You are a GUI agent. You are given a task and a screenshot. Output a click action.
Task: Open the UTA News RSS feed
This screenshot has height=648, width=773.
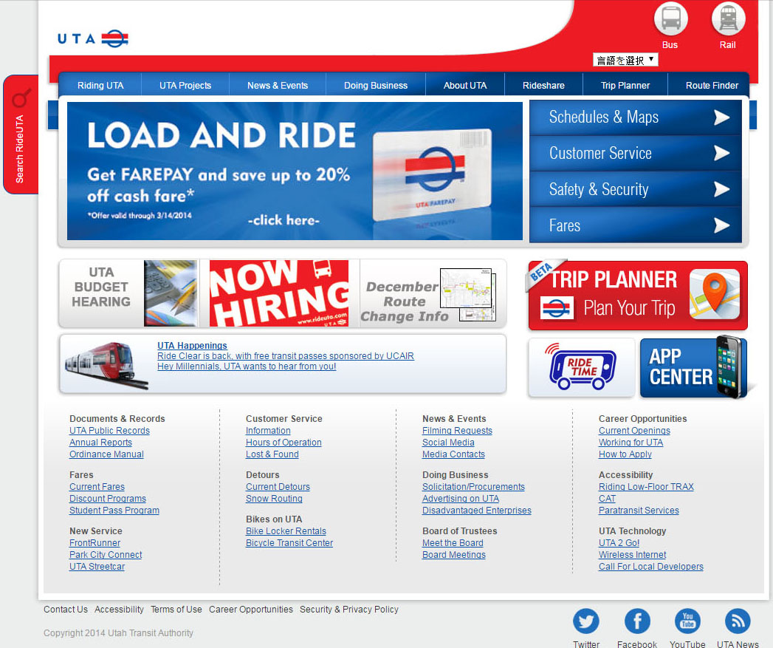[x=737, y=621]
